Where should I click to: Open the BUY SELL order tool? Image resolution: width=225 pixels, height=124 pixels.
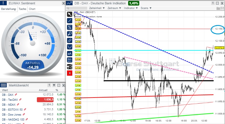(x=70, y=60)
